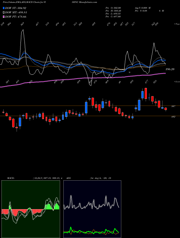Viewport: 180px width, 238px height.
Task: Click the tallest red candlestick at the price peak
Action: (146, 93)
